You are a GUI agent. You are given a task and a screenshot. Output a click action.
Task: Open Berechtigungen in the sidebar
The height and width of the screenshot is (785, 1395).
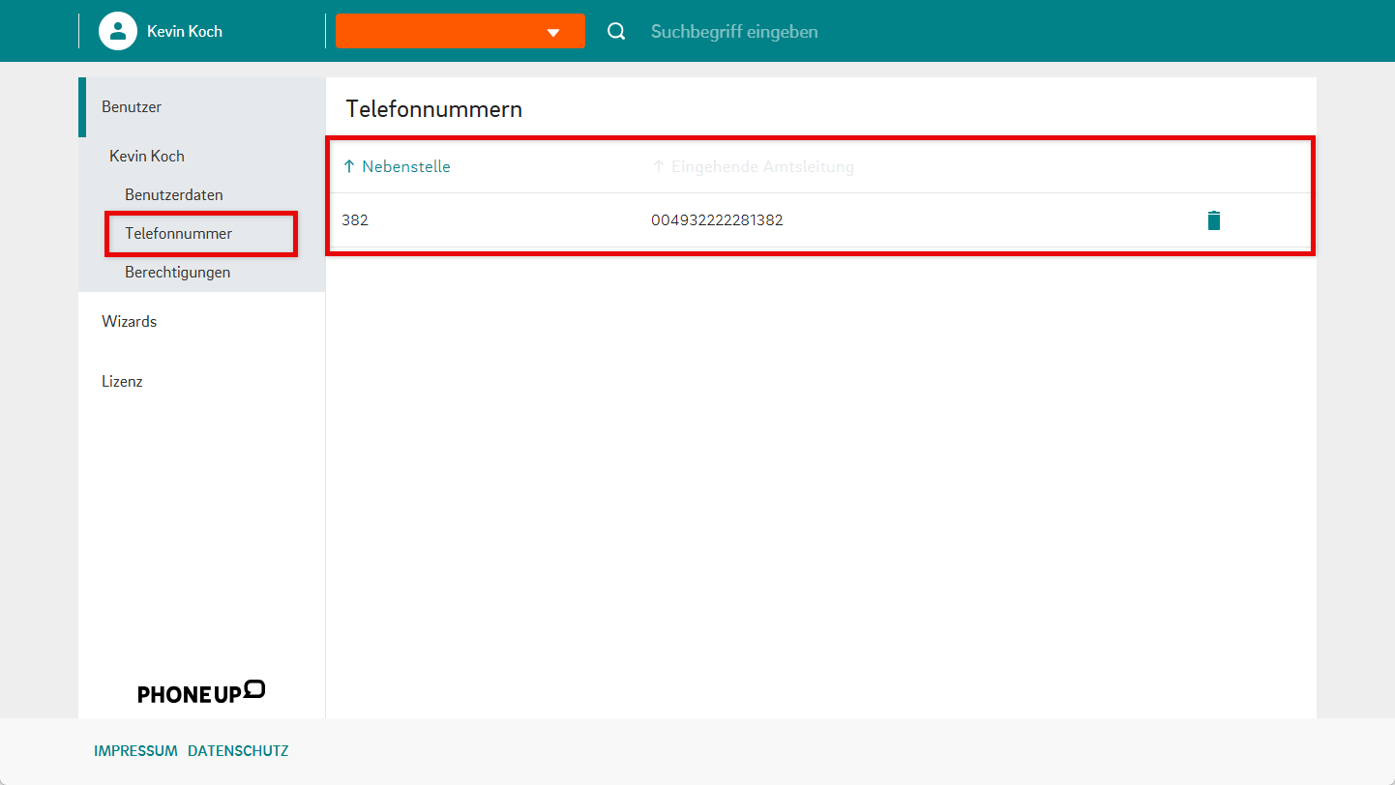178,273
